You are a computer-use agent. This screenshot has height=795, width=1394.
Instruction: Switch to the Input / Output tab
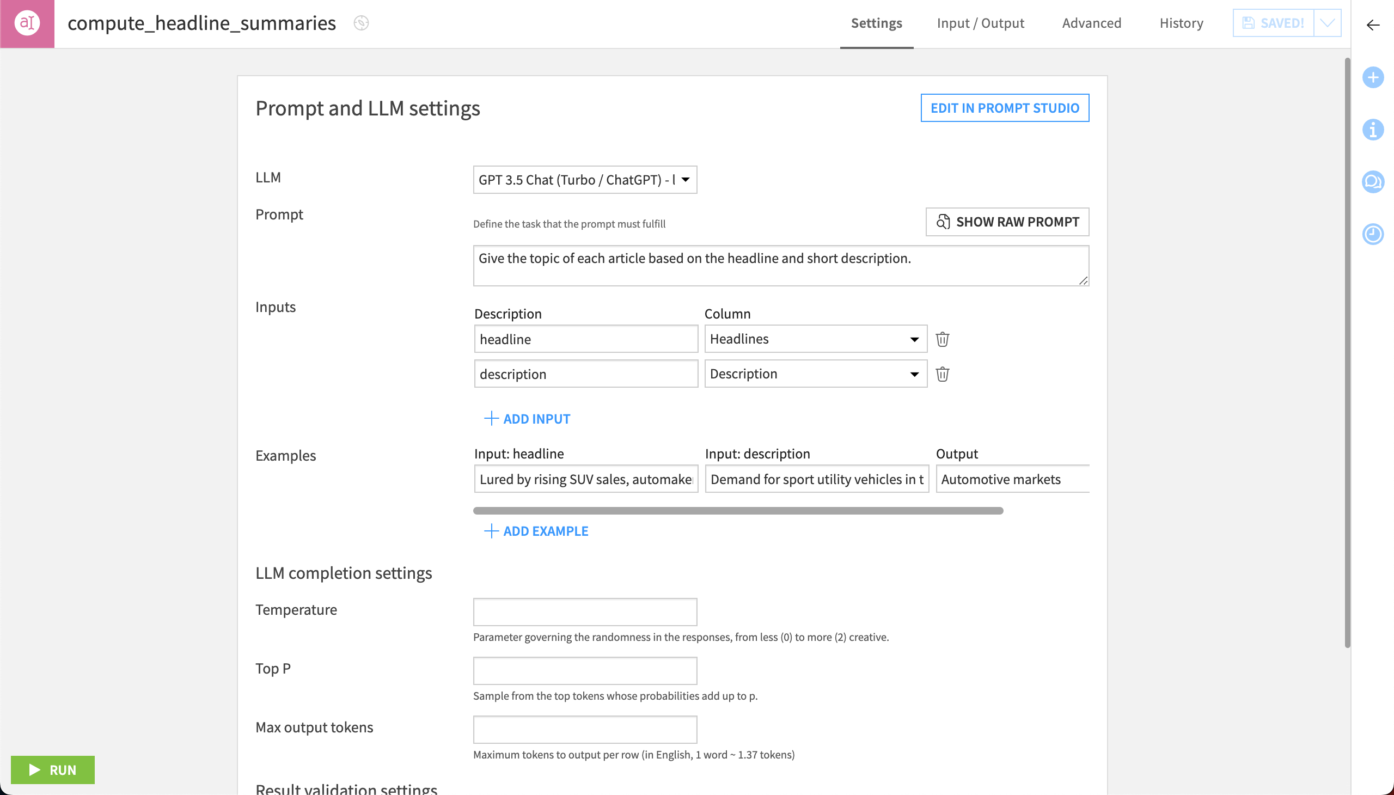980,23
